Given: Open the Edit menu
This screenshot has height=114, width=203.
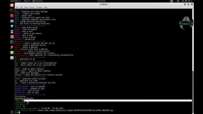Looking at the screenshot, I should [x=21, y=7].
